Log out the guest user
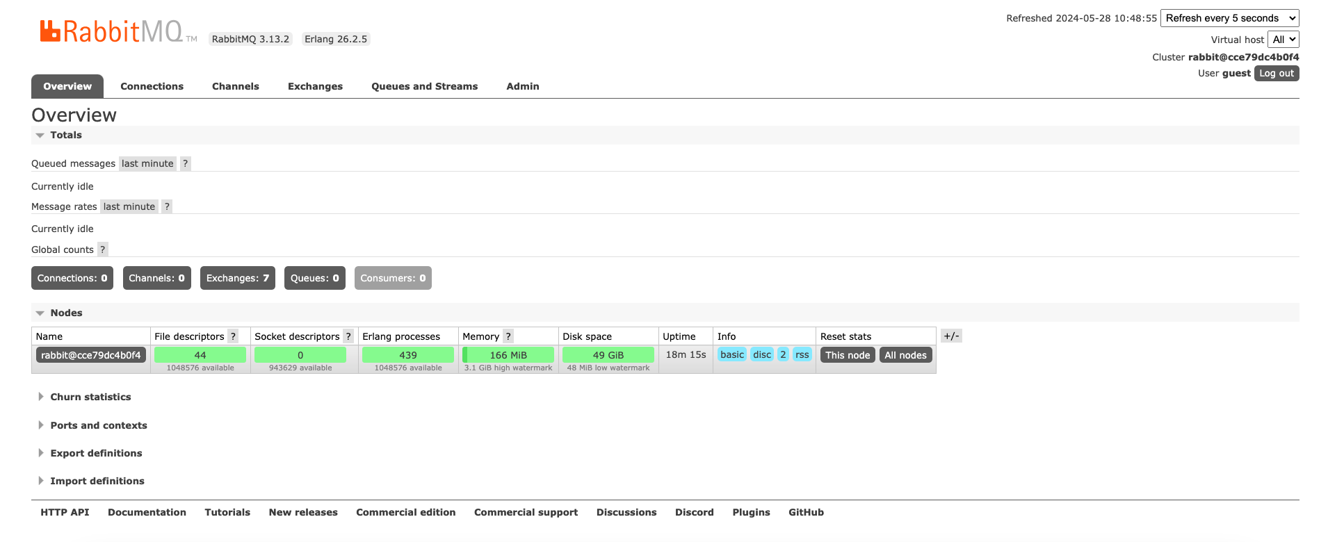The image size is (1328, 542). pyautogui.click(x=1277, y=73)
